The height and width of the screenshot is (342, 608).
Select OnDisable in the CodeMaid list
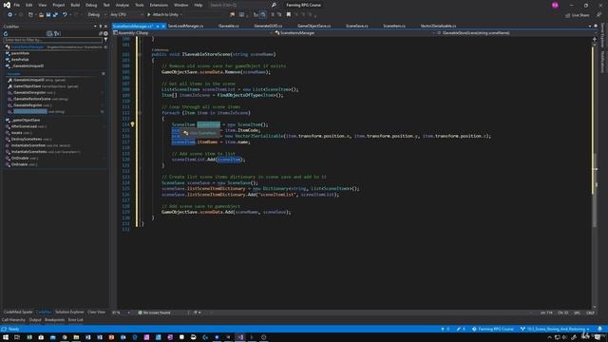click(x=19, y=159)
